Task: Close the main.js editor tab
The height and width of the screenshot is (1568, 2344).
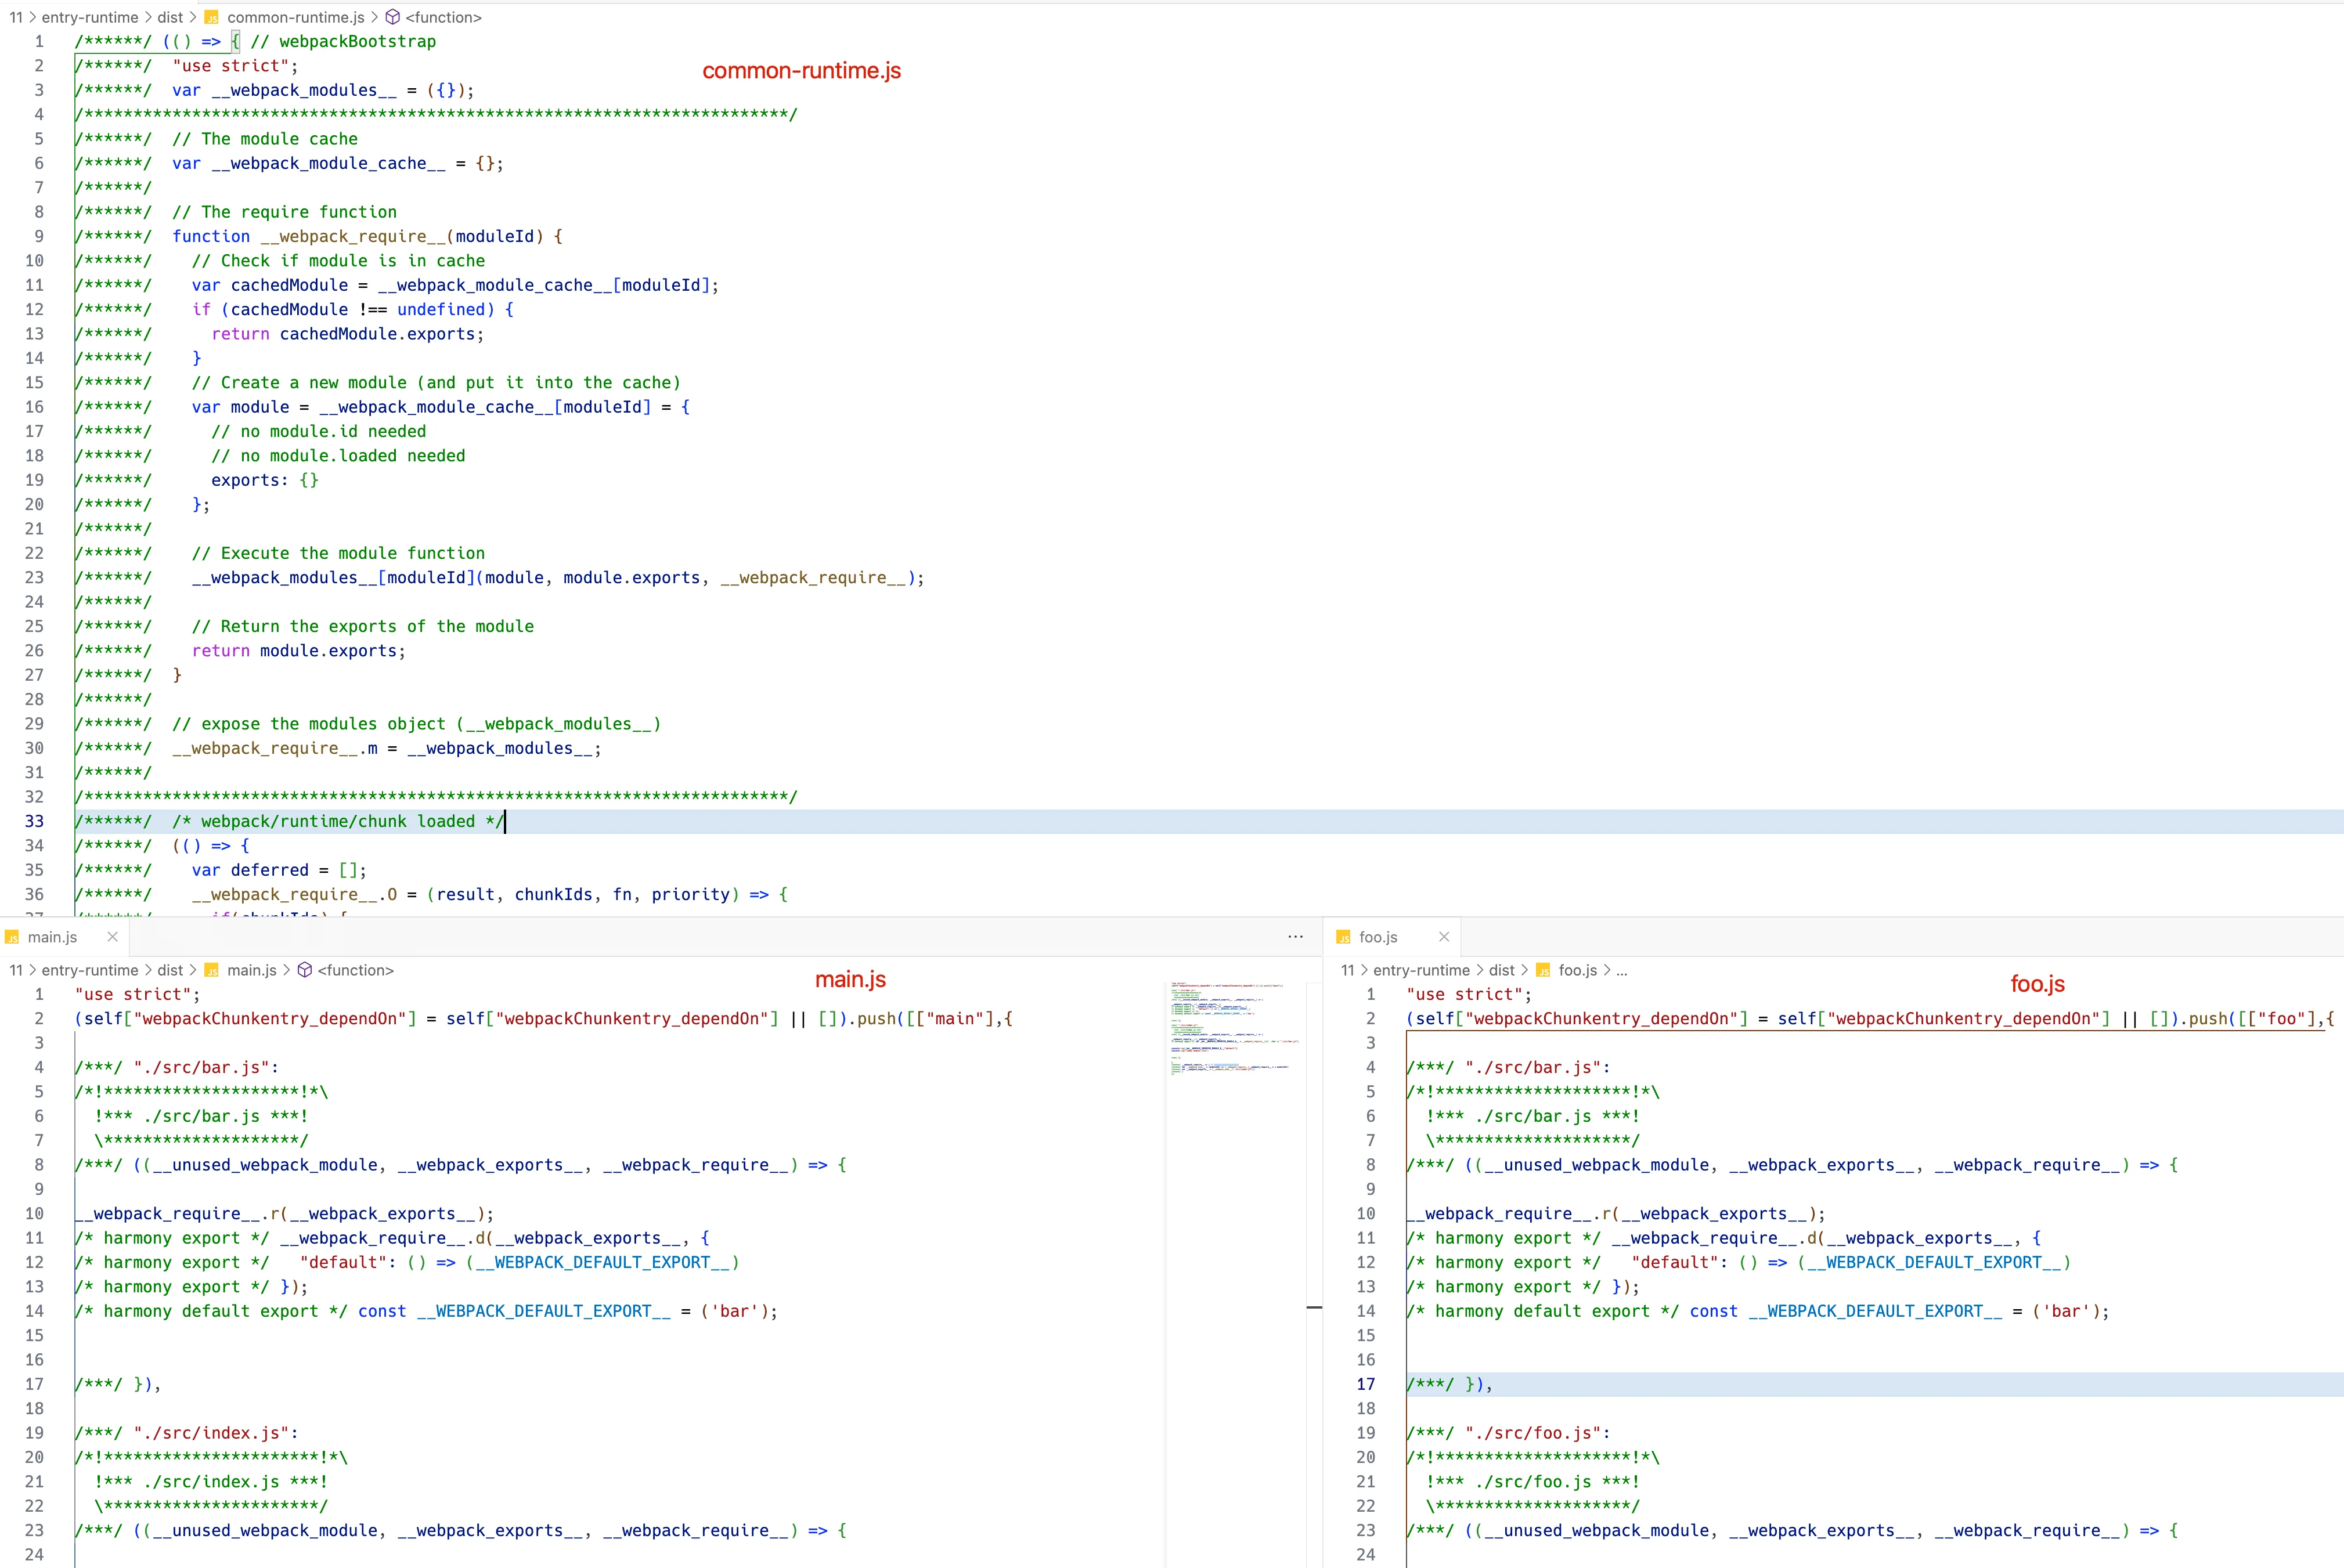Action: pyautogui.click(x=112, y=937)
